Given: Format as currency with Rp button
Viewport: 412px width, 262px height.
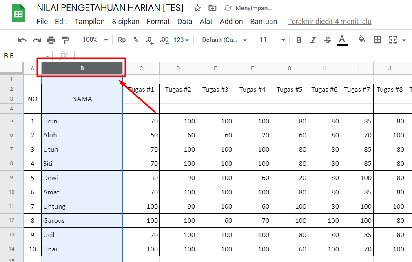Looking at the screenshot, I should 122,40.
